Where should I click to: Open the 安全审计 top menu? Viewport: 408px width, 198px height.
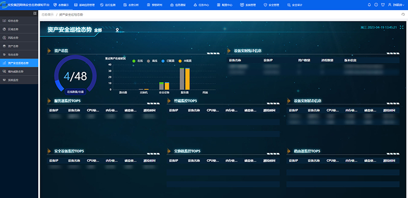coord(294,5)
